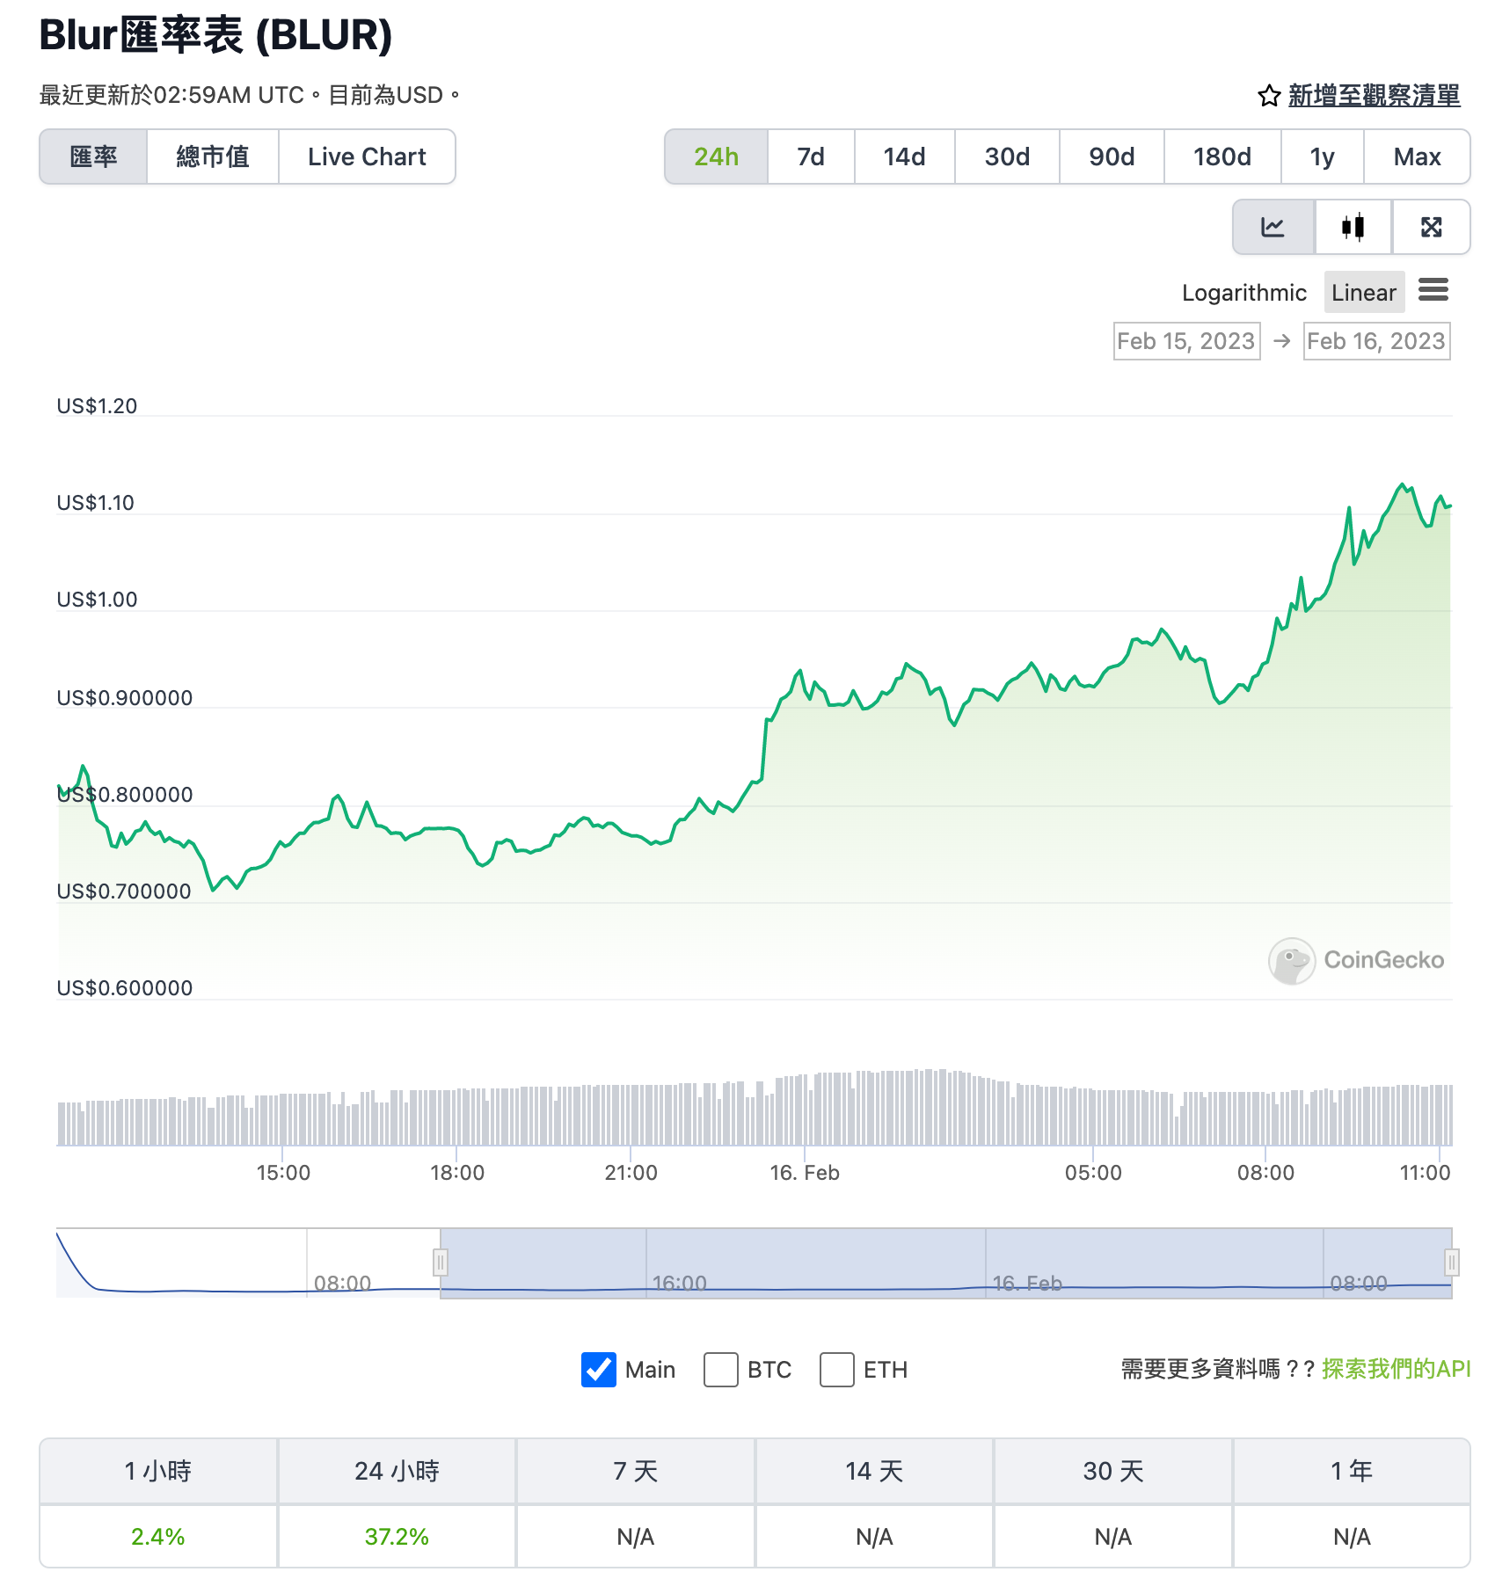Select the candlestick chart icon
The height and width of the screenshot is (1579, 1495).
tap(1352, 227)
